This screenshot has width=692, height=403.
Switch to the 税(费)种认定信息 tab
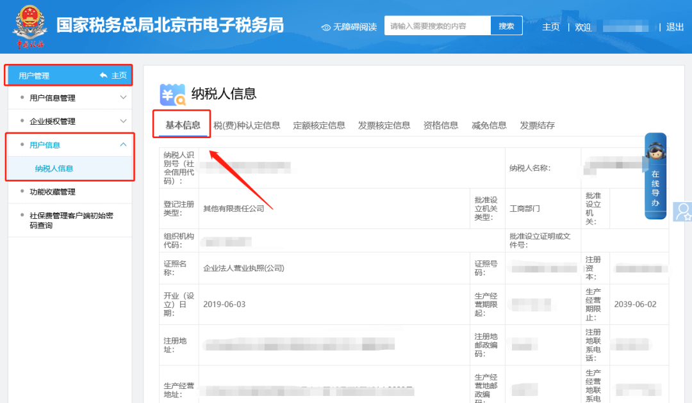click(247, 125)
